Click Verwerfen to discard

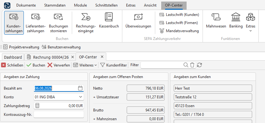[x=59, y=65]
